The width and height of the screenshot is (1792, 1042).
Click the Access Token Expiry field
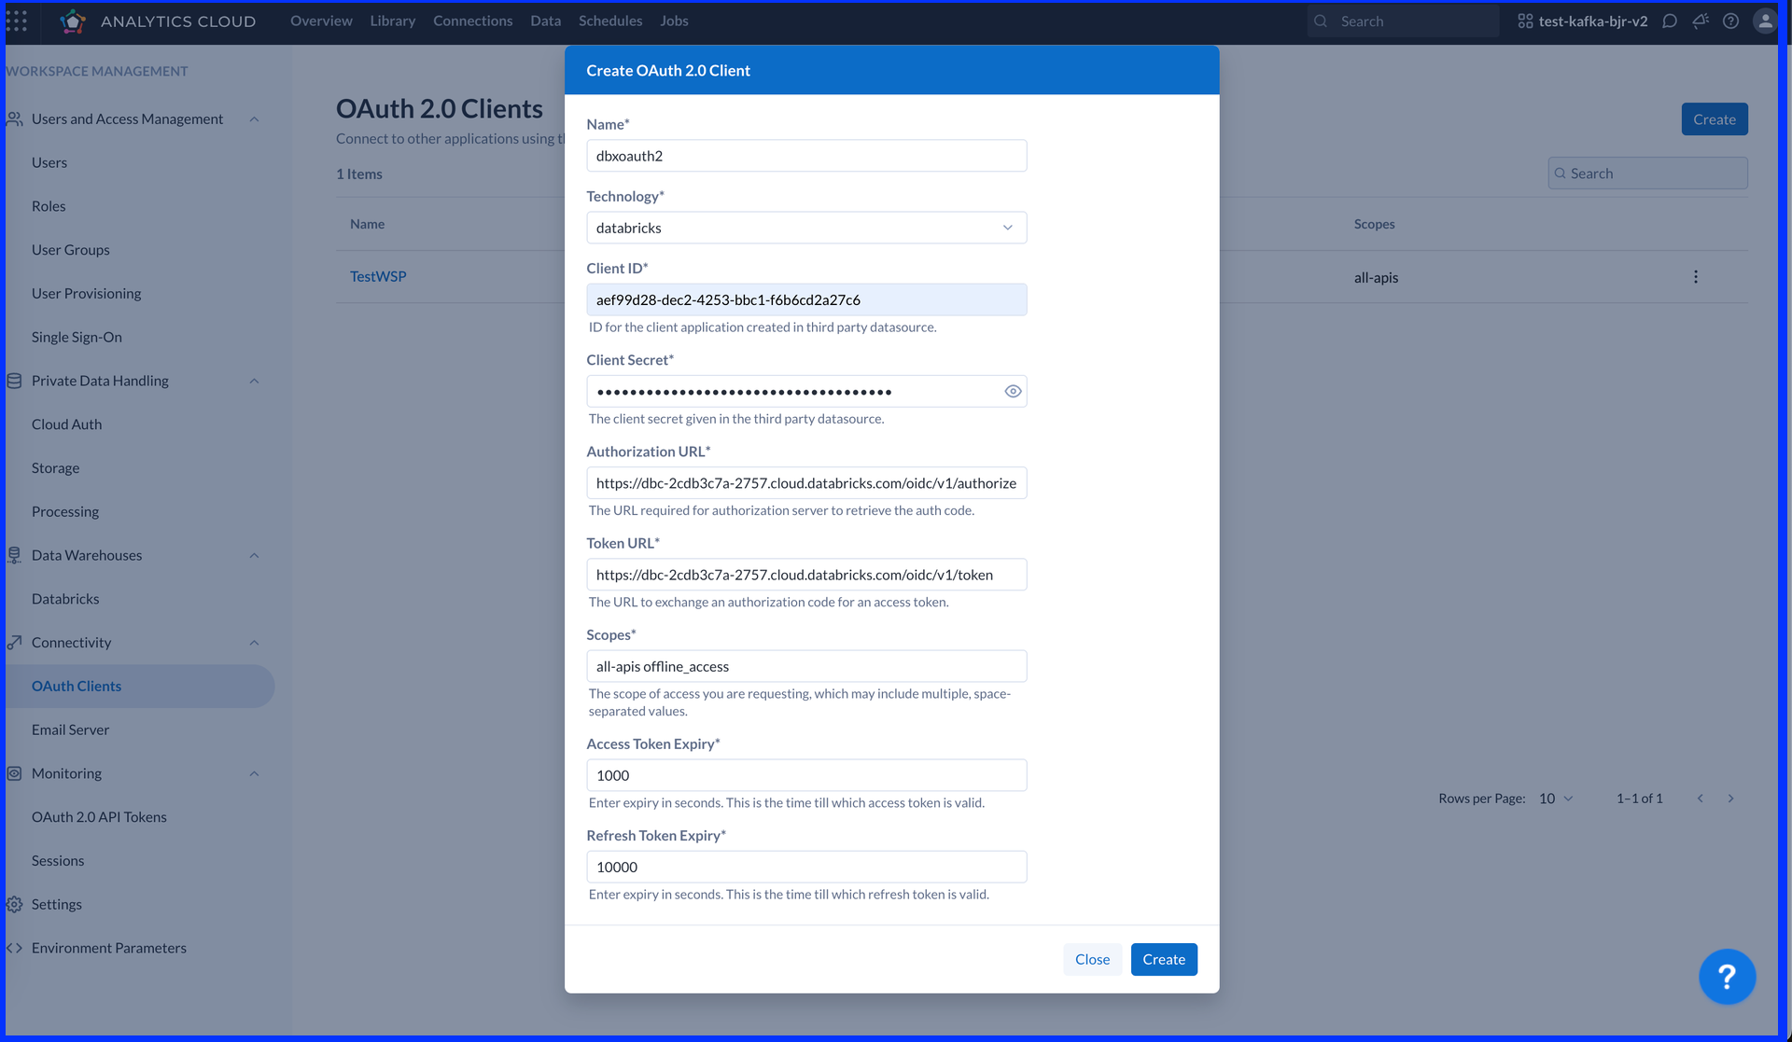[806, 775]
